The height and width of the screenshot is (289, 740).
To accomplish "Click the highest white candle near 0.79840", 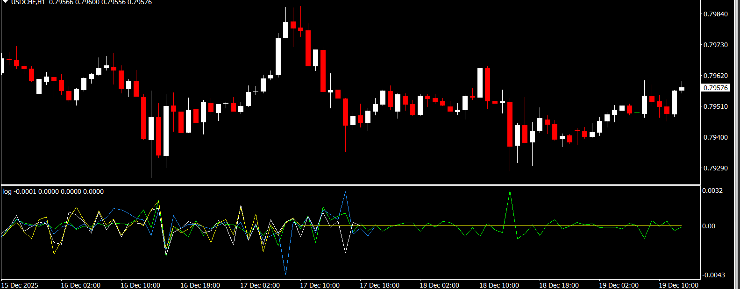I will (x=285, y=29).
